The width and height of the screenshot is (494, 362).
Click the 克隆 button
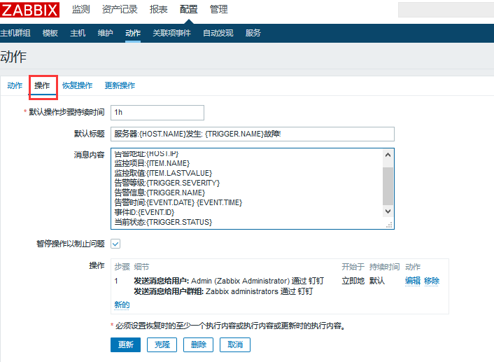(x=162, y=344)
